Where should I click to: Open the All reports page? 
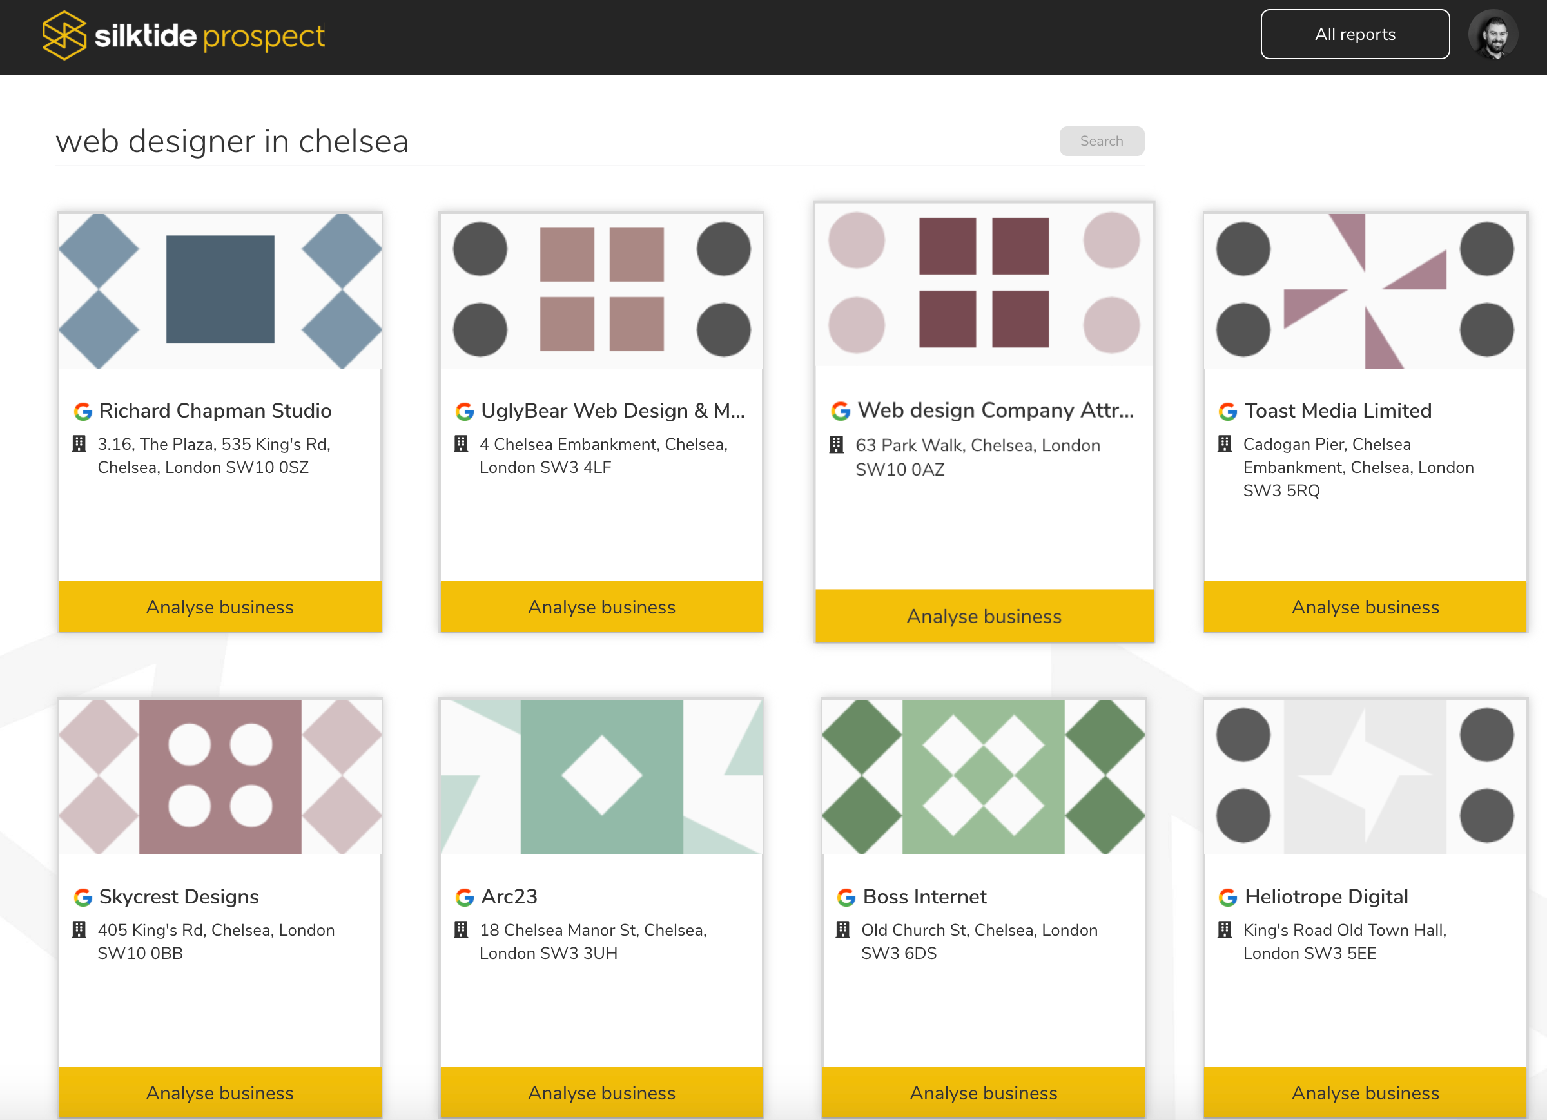[x=1354, y=35]
